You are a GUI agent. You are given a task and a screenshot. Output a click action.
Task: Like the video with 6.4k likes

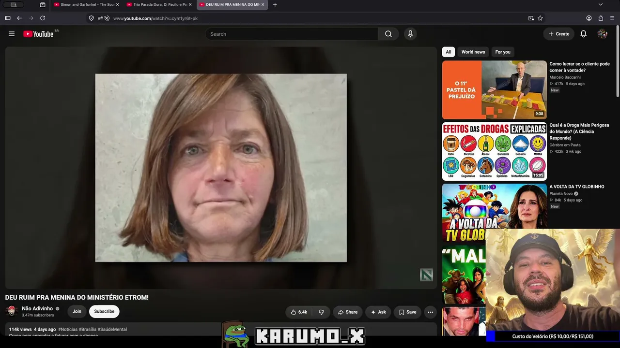(299, 312)
